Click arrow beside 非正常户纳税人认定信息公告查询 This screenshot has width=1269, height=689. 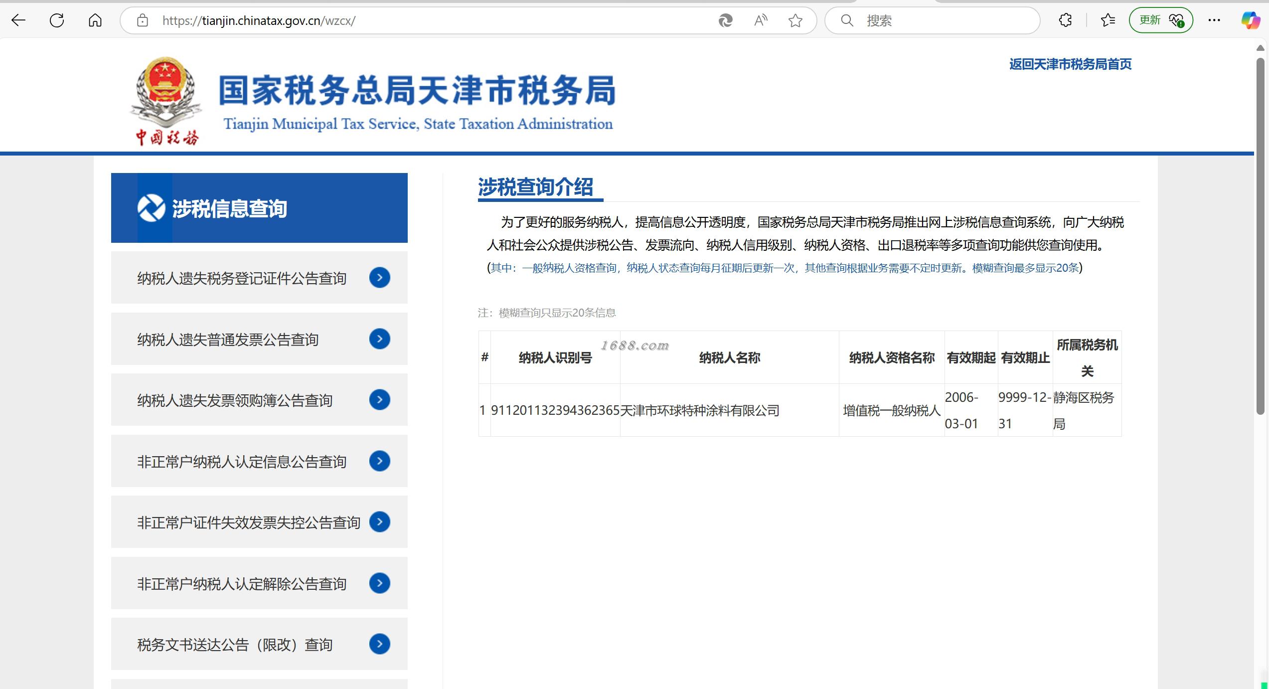pyautogui.click(x=379, y=461)
